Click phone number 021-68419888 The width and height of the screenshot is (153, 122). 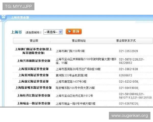[129, 88]
